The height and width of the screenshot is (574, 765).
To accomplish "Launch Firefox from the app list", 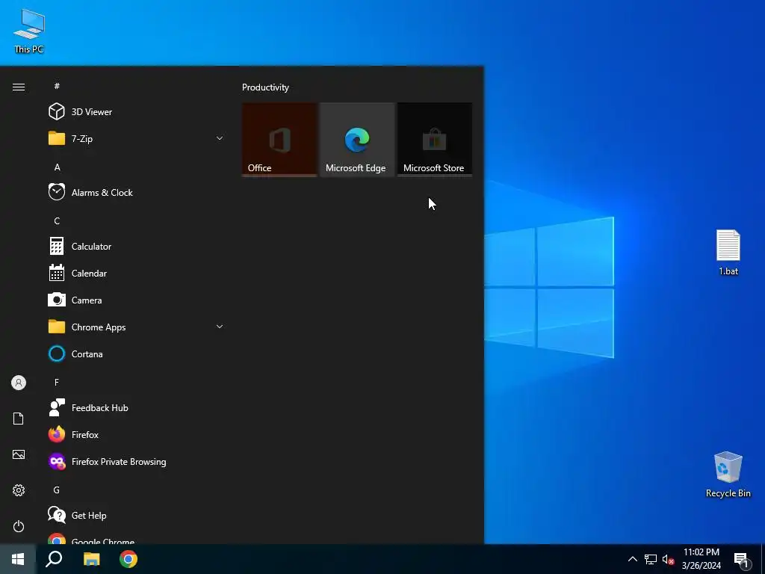I will coord(137,434).
